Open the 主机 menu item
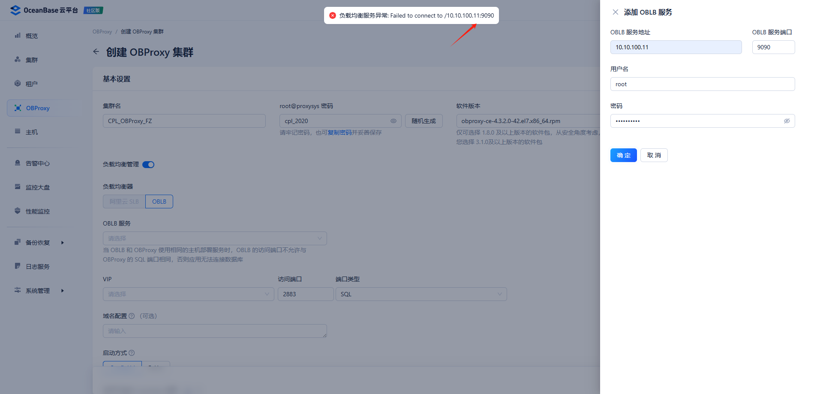The width and height of the screenshot is (823, 394). click(x=42, y=132)
